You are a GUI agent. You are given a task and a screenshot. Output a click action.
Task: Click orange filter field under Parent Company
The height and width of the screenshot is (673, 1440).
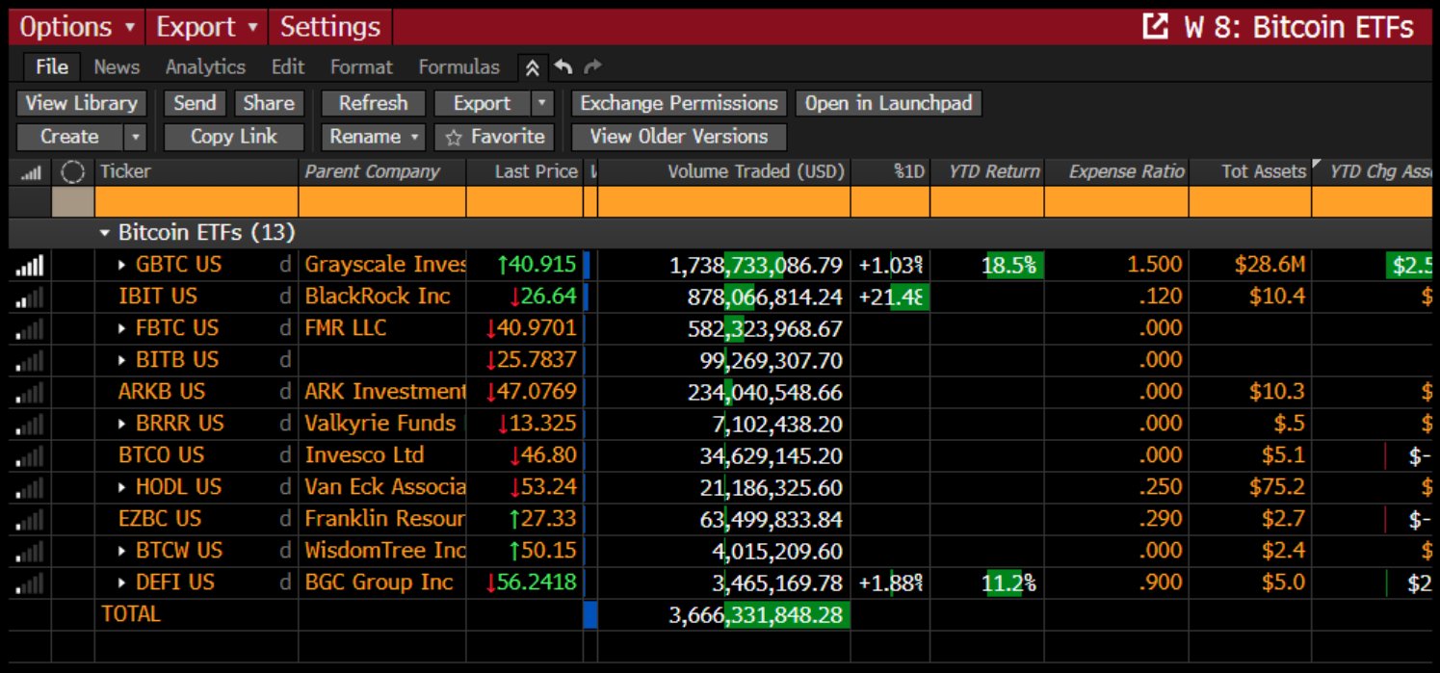click(x=382, y=201)
